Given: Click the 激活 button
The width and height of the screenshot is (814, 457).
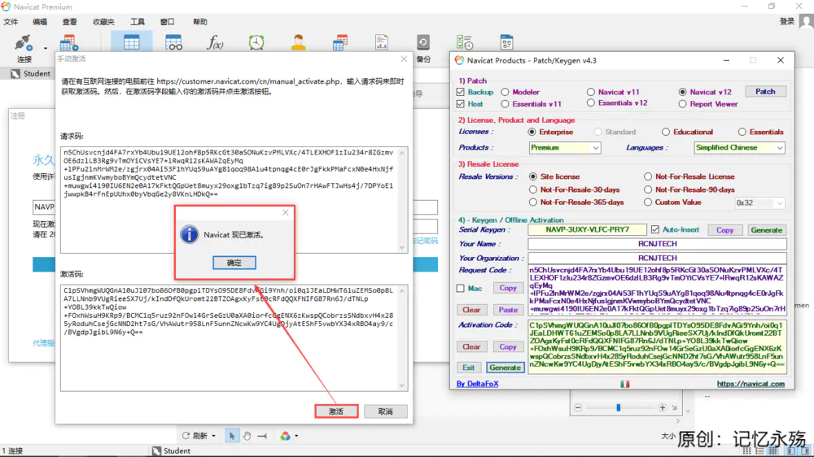Looking at the screenshot, I should tap(336, 411).
